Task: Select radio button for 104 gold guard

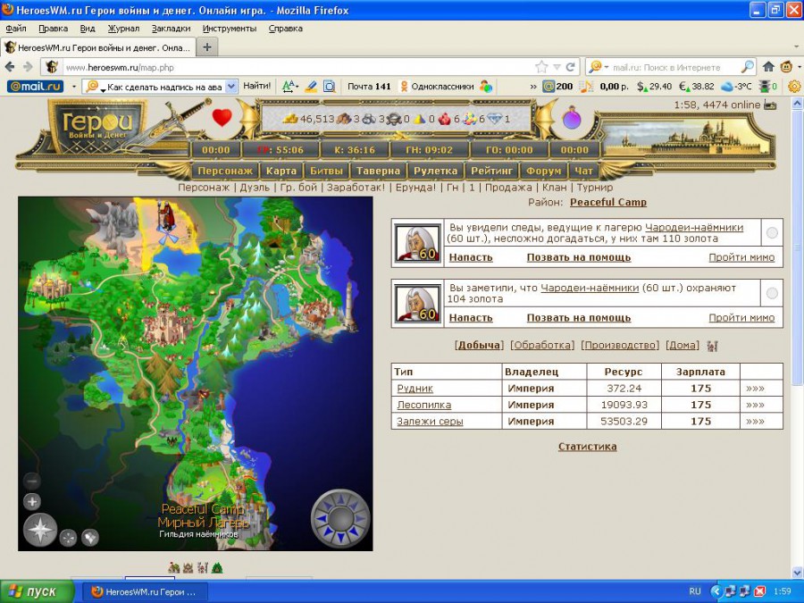Action: (772, 293)
